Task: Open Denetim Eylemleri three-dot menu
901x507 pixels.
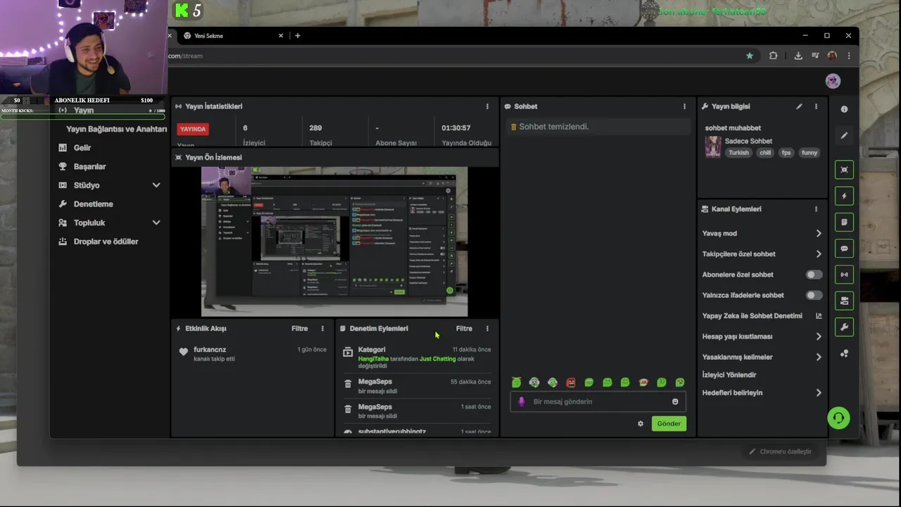Action: 487,328
